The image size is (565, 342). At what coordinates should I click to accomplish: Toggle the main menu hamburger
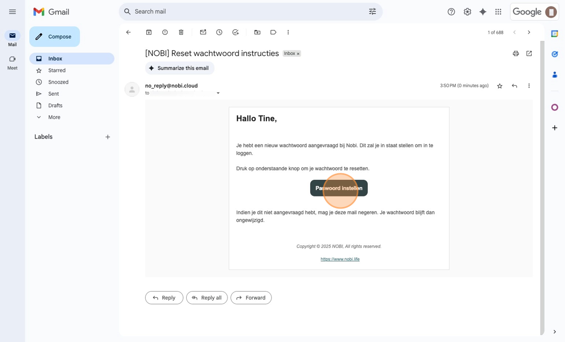[x=13, y=12]
